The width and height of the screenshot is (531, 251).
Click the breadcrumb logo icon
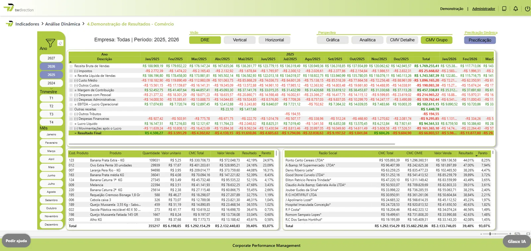(x=10, y=24)
